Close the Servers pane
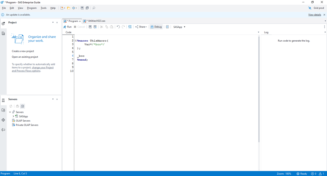 tap(57, 99)
